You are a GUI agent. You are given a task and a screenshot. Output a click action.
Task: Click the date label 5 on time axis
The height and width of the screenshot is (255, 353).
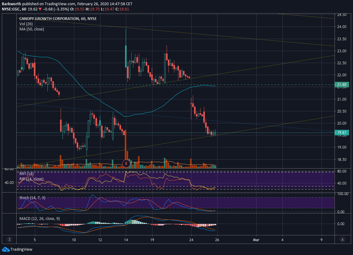(35, 240)
